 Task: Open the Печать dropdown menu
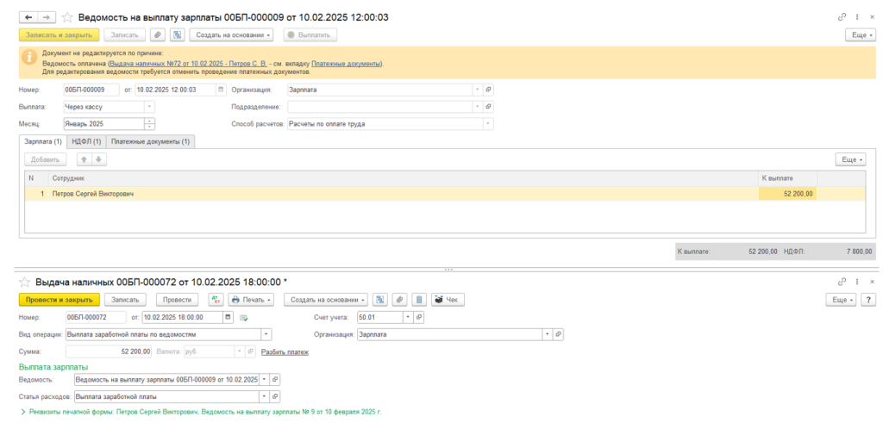[253, 300]
